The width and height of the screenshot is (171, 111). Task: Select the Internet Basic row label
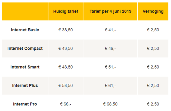click(25, 30)
